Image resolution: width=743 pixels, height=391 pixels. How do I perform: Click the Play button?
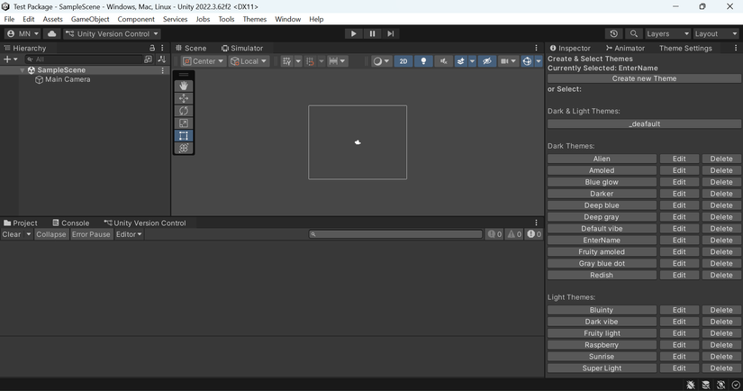(353, 33)
